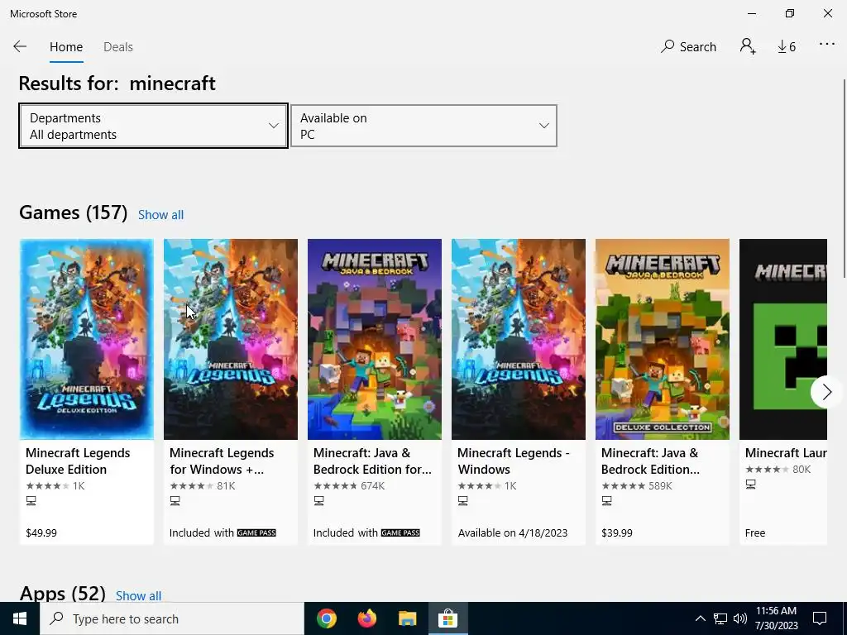Click PC device icon under Java & Bedrock 674K
Screen dimensions: 847x635
pyautogui.click(x=319, y=501)
